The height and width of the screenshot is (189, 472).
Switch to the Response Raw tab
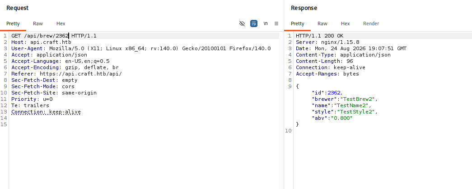click(322, 24)
